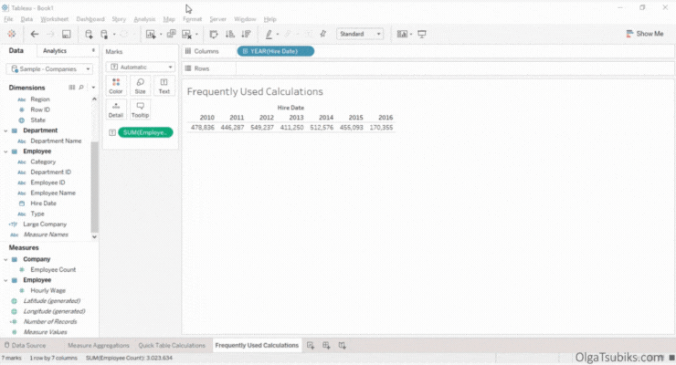Select the Employee Name dimension
676x365 pixels.
point(53,193)
